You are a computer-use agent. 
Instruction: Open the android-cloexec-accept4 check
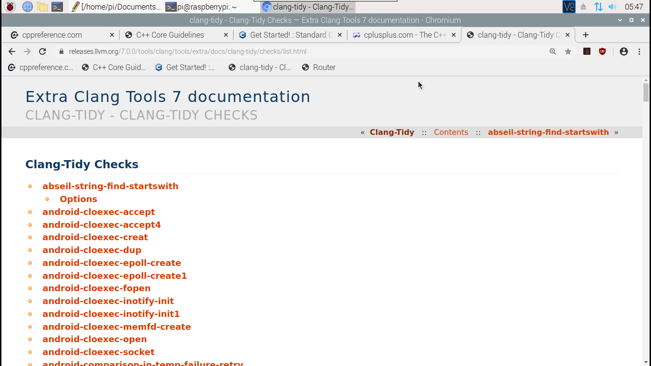(x=102, y=225)
